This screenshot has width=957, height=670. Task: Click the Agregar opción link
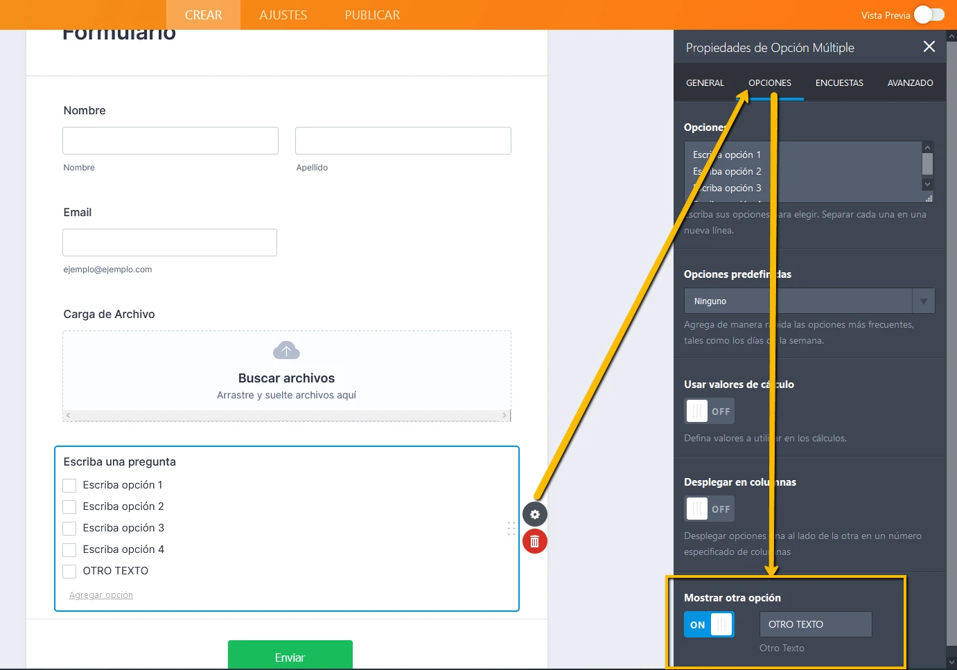point(101,595)
